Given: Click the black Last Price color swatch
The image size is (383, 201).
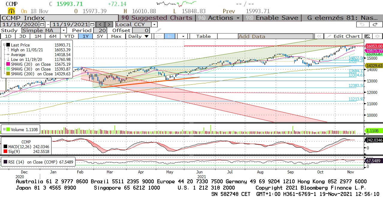Looking at the screenshot, I should pos(8,45).
